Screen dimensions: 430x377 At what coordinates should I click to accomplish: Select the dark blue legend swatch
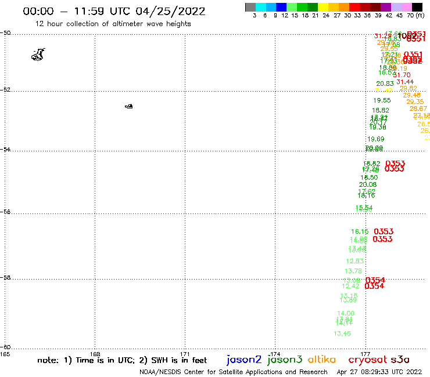pos(281,7)
